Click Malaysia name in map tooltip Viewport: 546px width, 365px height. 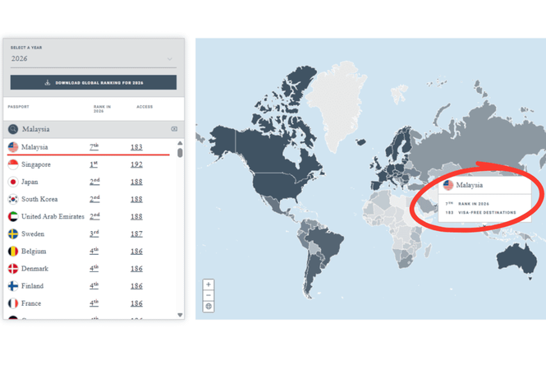[469, 185]
